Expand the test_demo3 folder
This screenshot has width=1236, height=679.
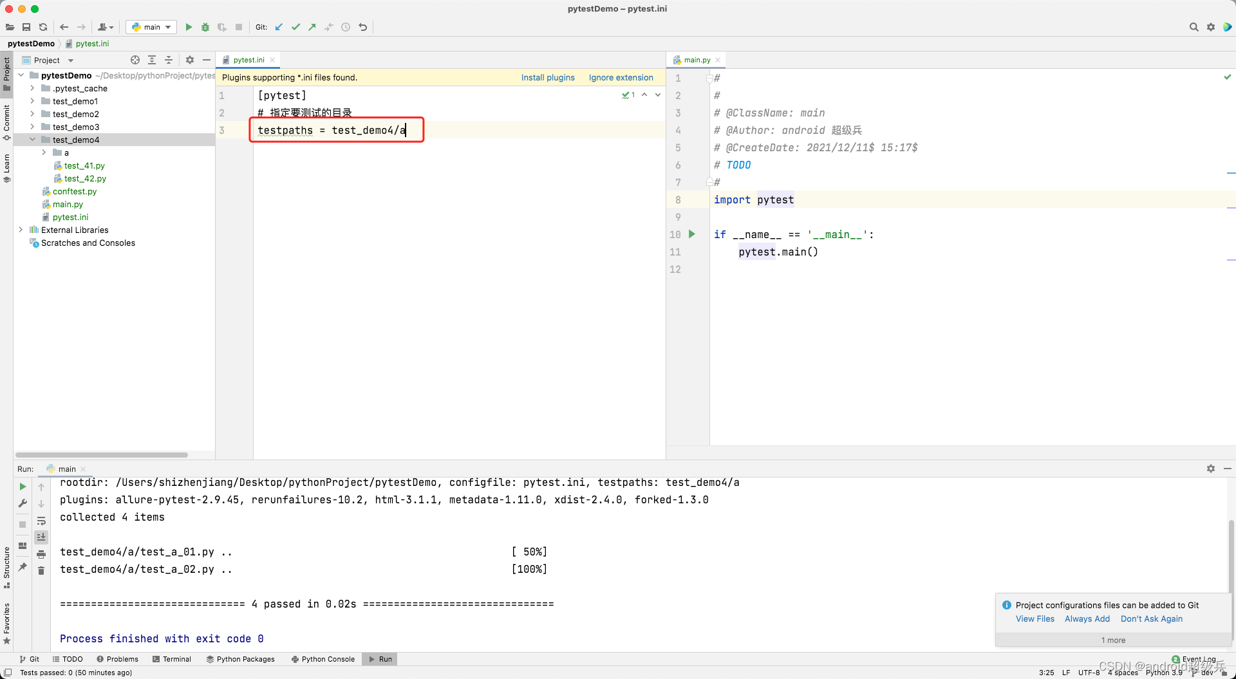pos(32,127)
